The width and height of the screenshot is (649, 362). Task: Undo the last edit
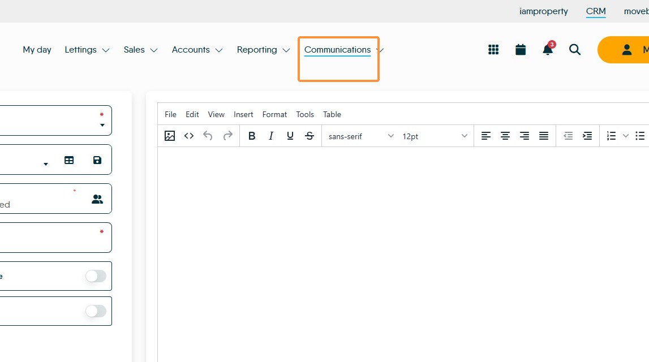[208, 136]
